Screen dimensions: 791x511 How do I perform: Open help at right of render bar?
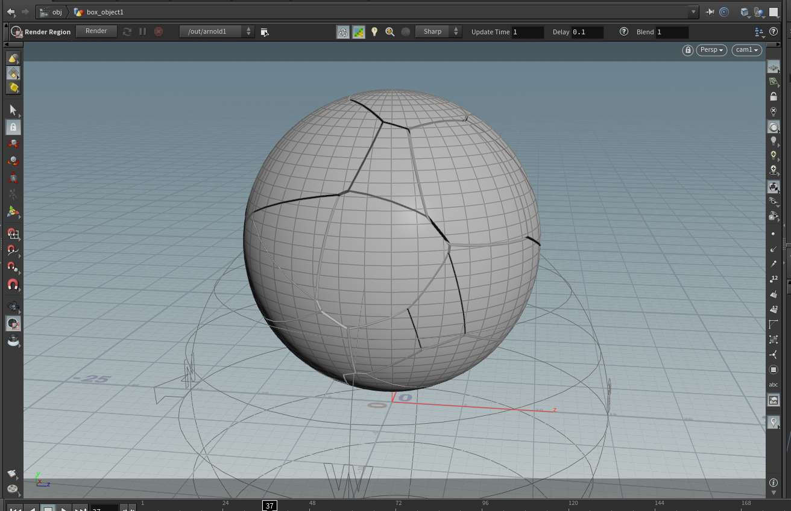click(x=774, y=32)
